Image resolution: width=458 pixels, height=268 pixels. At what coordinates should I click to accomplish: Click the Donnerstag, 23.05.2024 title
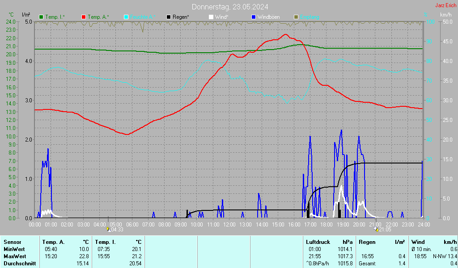[230, 7]
